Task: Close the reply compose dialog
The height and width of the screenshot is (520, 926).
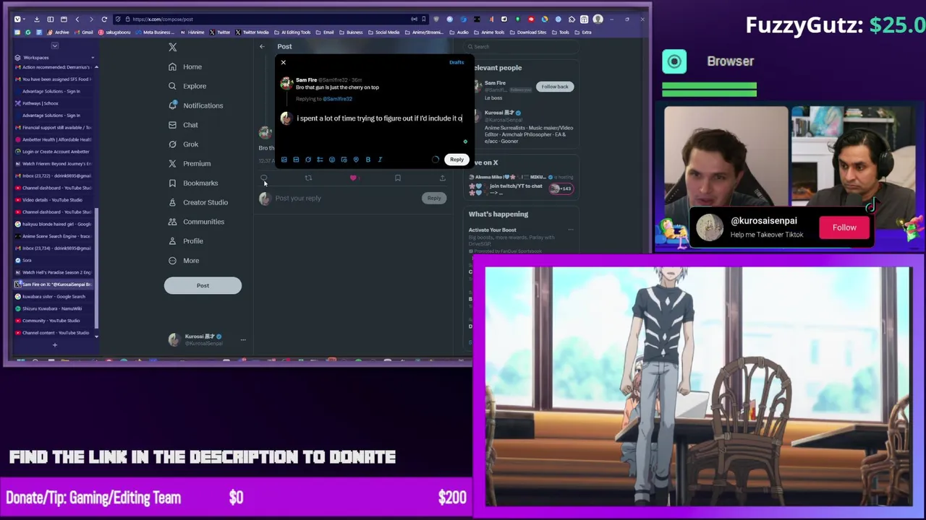Action: [x=283, y=62]
